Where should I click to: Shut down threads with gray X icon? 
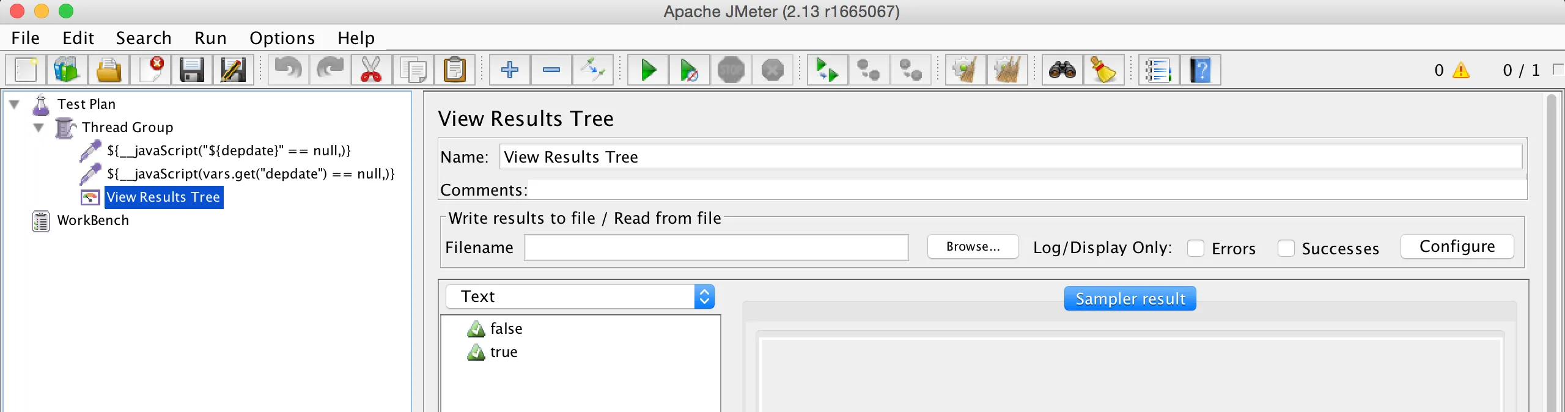773,70
